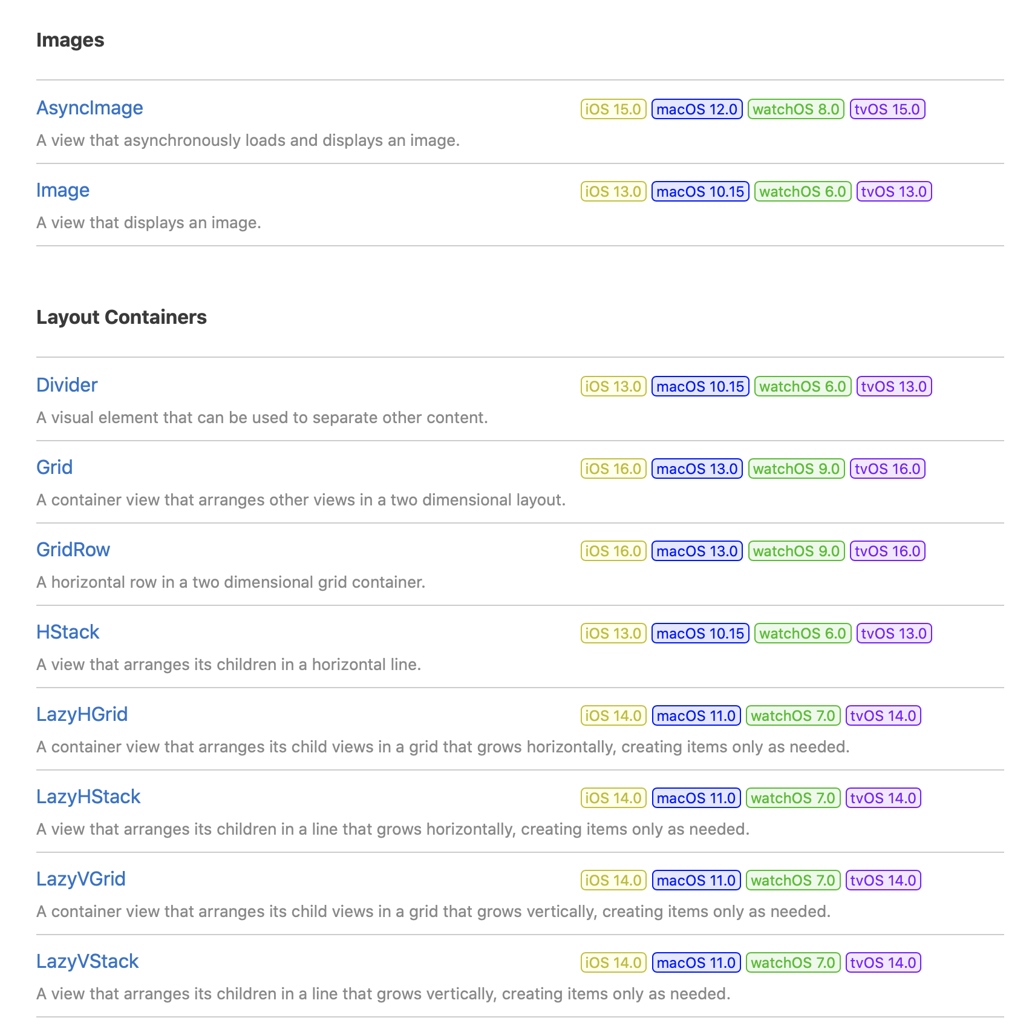Click the watchOS 9.0 badge for Grid
Viewport: 1032px width, 1029px height.
pyautogui.click(x=796, y=468)
